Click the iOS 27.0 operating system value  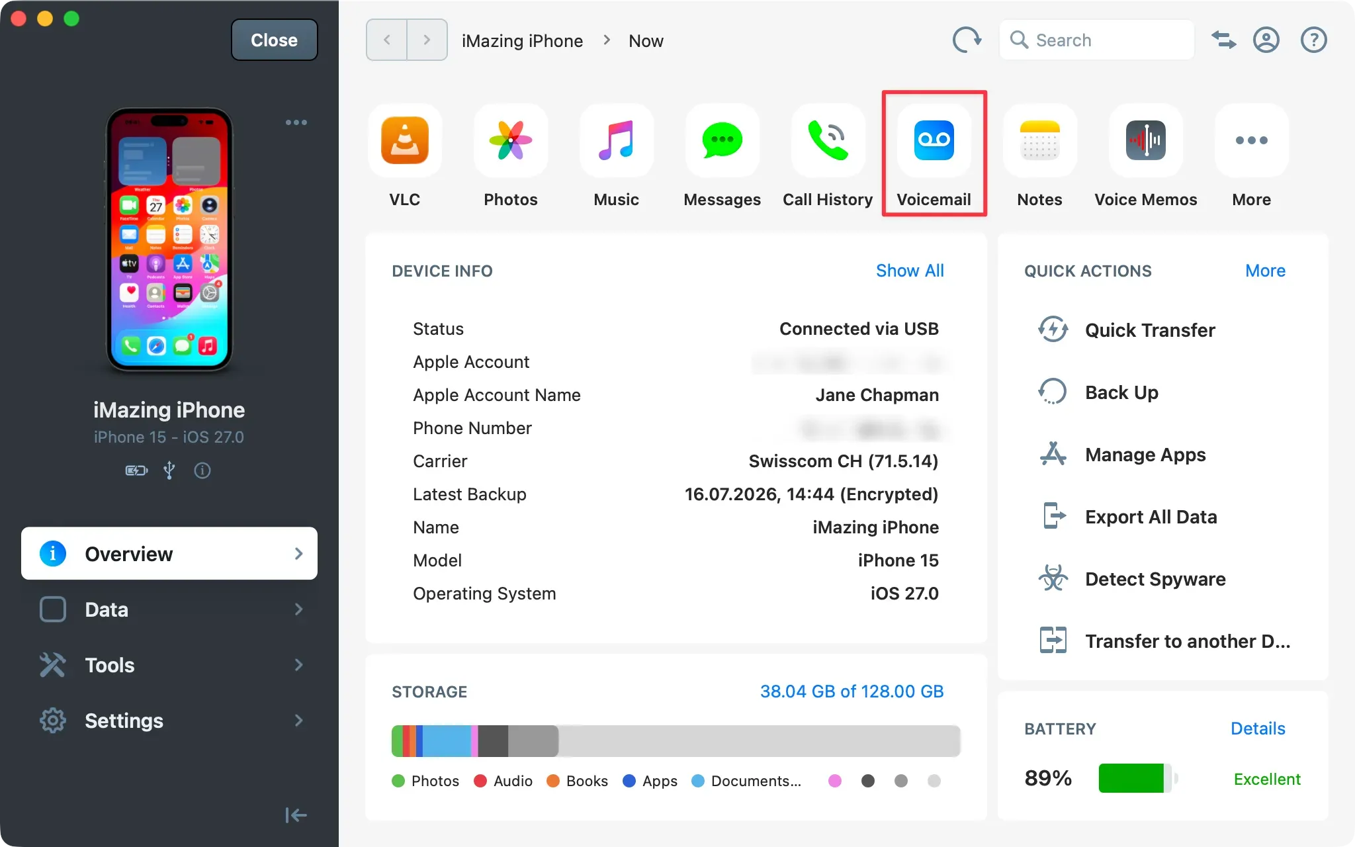(904, 594)
